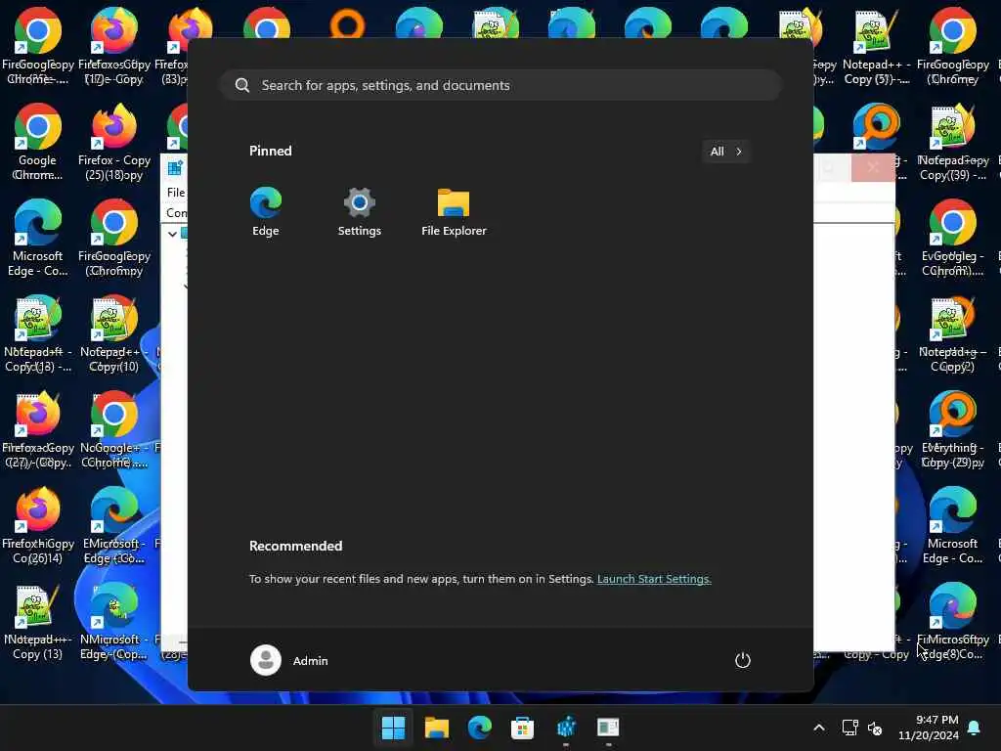Select the Everything 'Copy (29)' desktop shortcut
Image resolution: width=1001 pixels, height=751 pixels.
pos(952,429)
